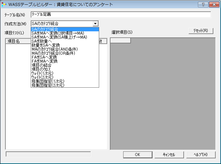Click the キャンセル button
Screen dimensions: 221x164
pyautogui.click(x=169, y=155)
